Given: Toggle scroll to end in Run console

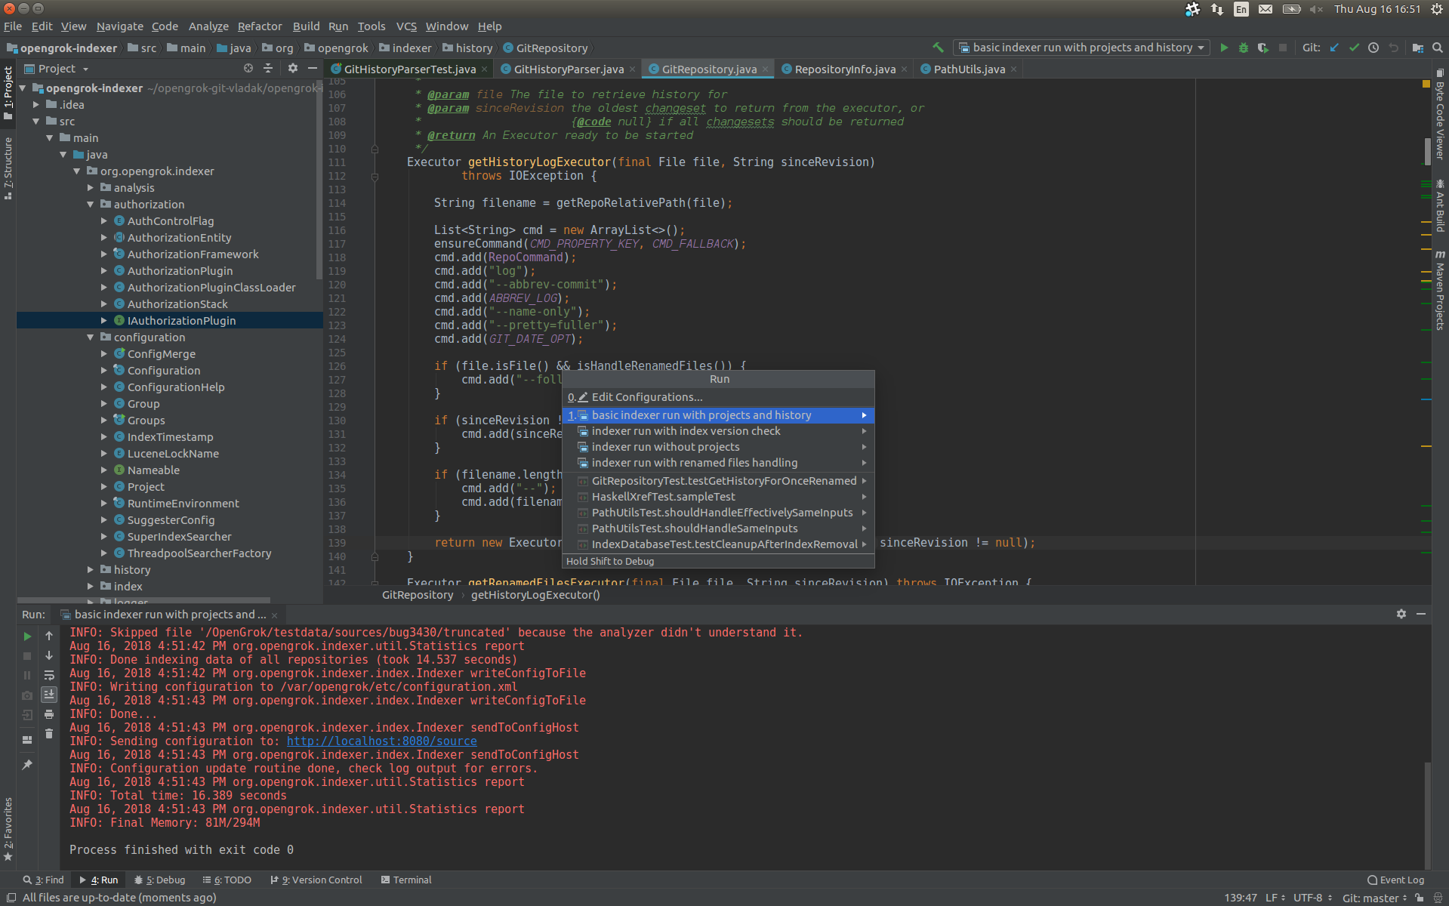Looking at the screenshot, I should pos(49,694).
